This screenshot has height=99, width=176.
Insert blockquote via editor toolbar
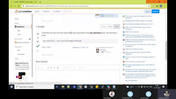click(51, 68)
